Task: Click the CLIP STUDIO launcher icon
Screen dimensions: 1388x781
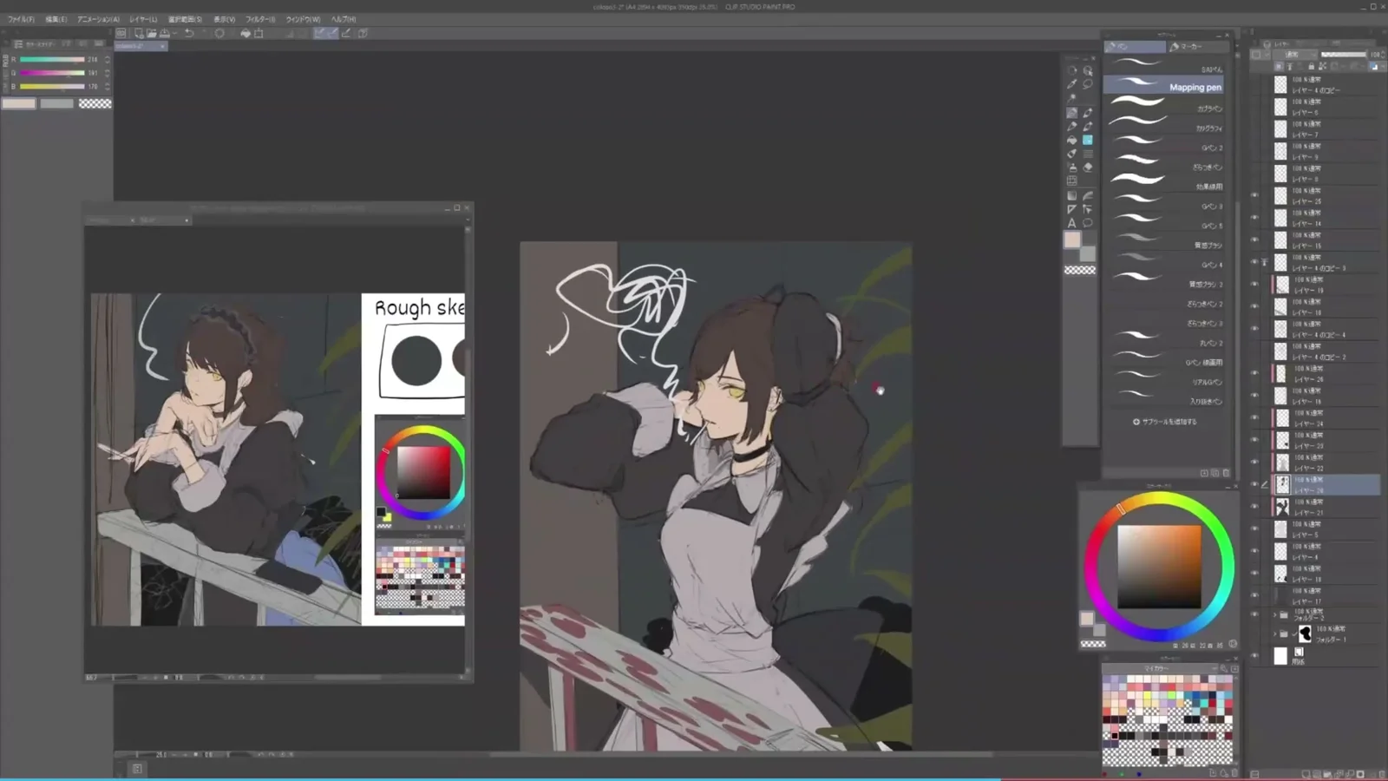Action: point(121,33)
